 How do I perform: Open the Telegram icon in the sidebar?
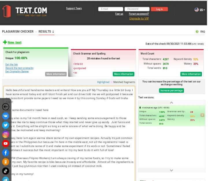(5, 179)
